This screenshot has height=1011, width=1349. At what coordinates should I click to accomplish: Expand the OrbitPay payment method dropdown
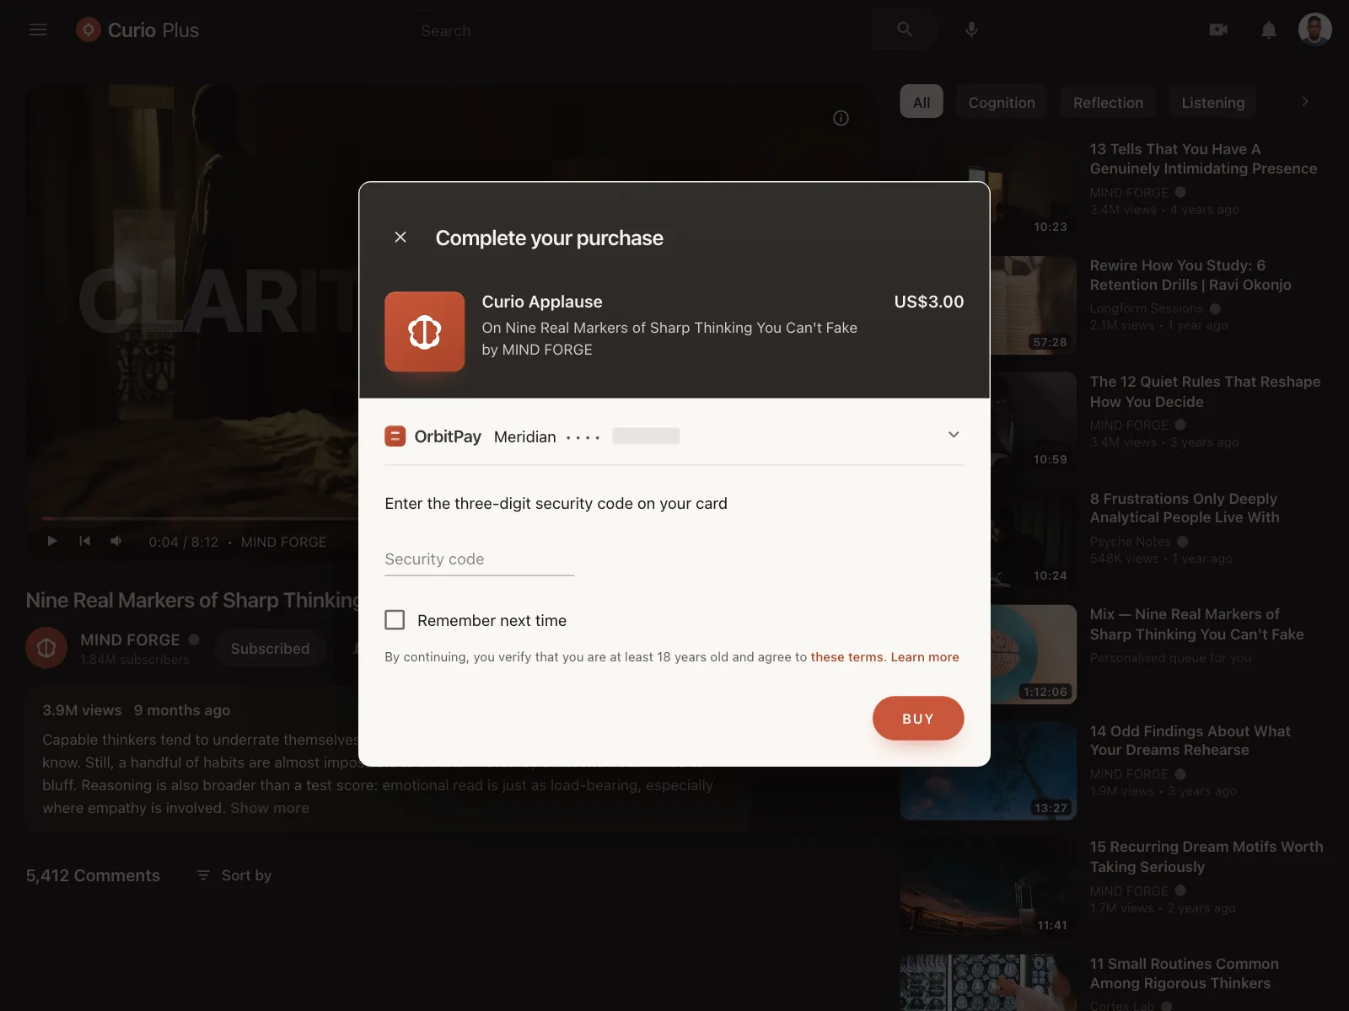point(954,435)
